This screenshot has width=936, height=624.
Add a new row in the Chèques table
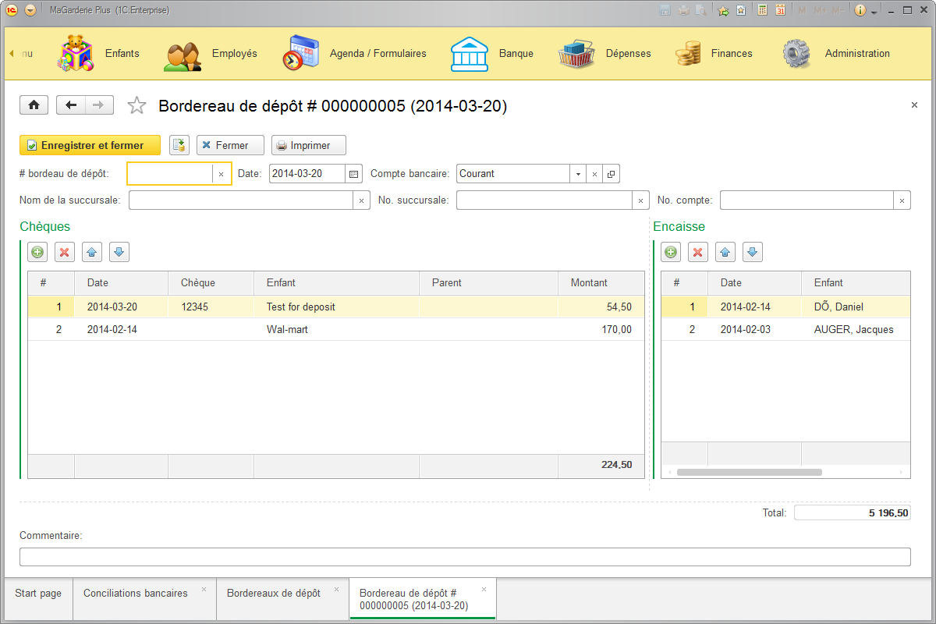coord(37,251)
